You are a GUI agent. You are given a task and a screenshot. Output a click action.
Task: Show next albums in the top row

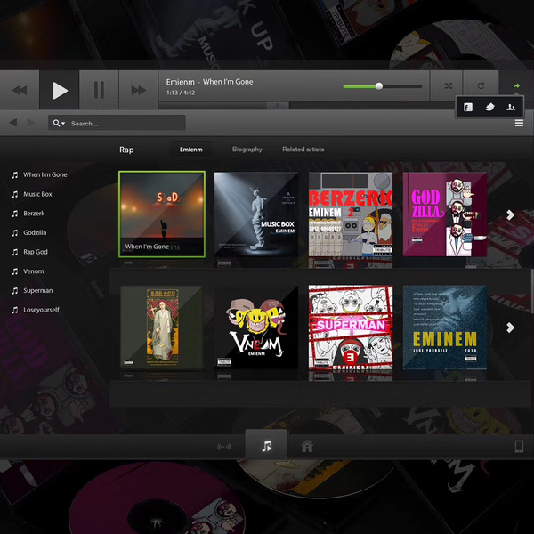(x=510, y=214)
